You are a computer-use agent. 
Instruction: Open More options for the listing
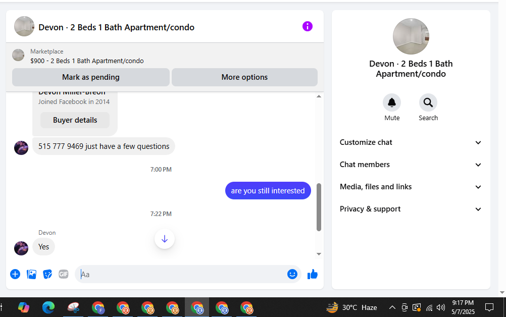244,77
